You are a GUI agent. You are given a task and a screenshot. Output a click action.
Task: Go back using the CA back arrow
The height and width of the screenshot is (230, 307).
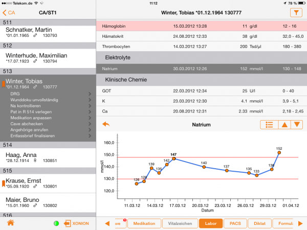pos(9,12)
